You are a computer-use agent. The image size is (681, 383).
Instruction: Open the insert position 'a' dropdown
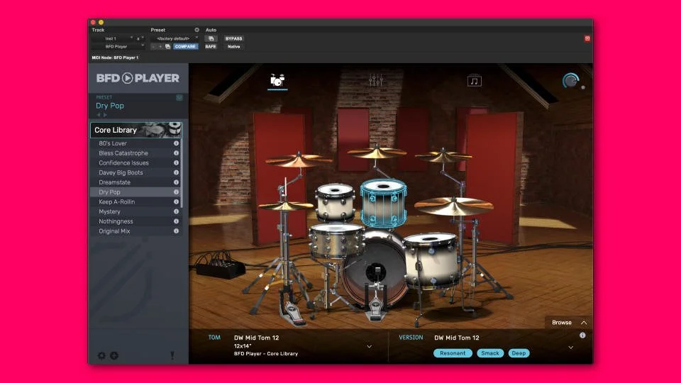click(x=140, y=38)
